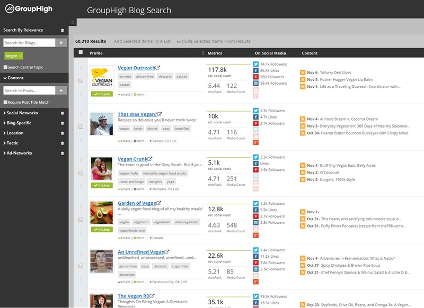Open RSS icon for Tofurky Deli Slices post
Screen dimensions: 424x308
303,73
